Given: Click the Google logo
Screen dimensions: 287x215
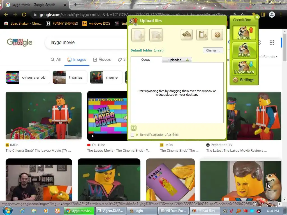Looking at the screenshot, I should 20,43.
